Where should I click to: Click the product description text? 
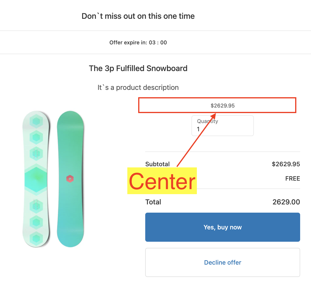click(138, 88)
